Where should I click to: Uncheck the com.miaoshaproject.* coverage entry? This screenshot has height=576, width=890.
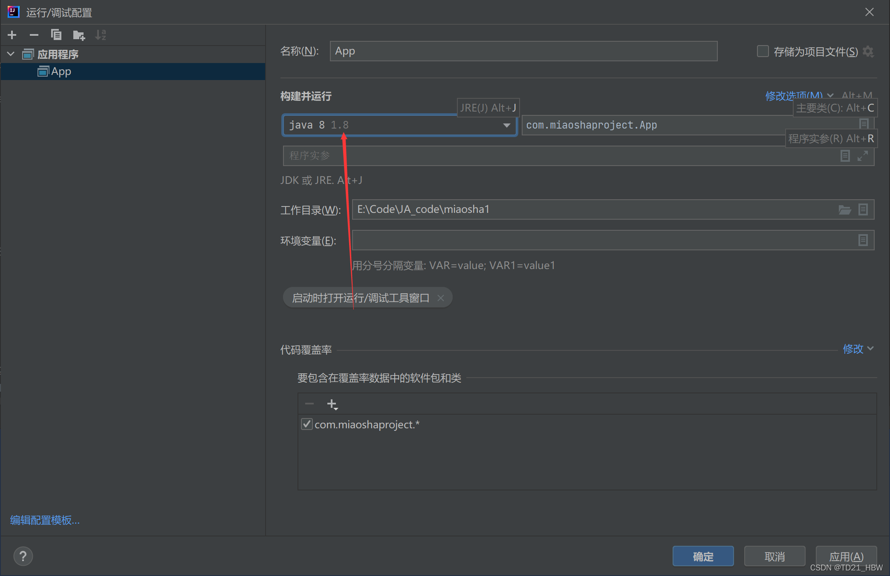click(306, 424)
